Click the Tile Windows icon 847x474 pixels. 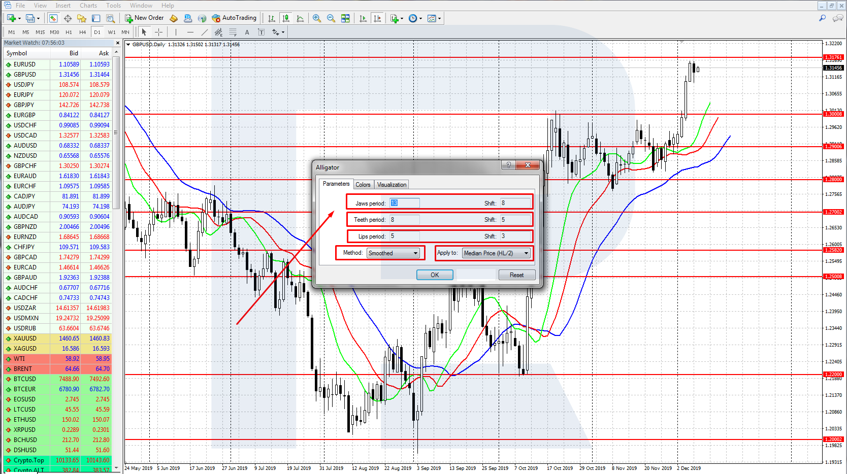coord(345,18)
